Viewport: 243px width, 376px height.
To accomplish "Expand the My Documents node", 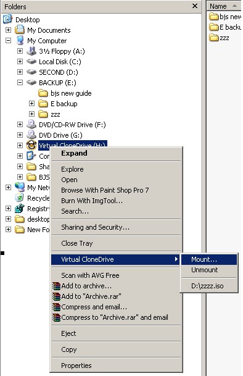I will pos(9,30).
